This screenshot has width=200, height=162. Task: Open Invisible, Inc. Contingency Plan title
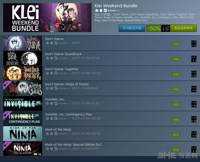(68, 114)
